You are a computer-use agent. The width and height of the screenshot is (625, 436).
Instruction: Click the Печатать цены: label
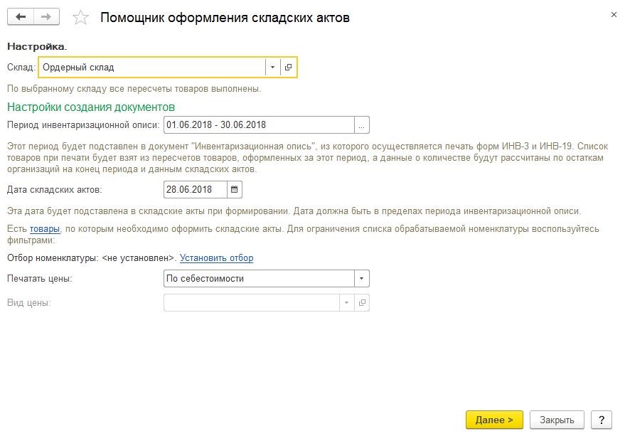point(39,278)
